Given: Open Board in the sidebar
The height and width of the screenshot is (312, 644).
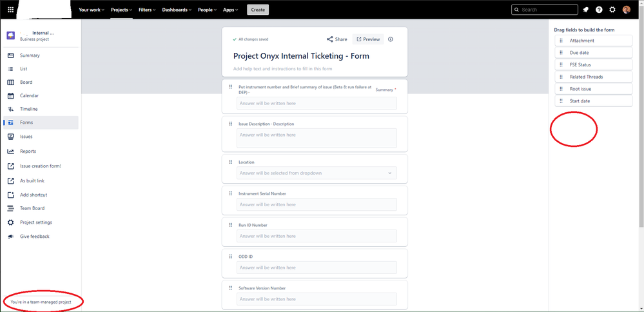Looking at the screenshot, I should coord(41,82).
